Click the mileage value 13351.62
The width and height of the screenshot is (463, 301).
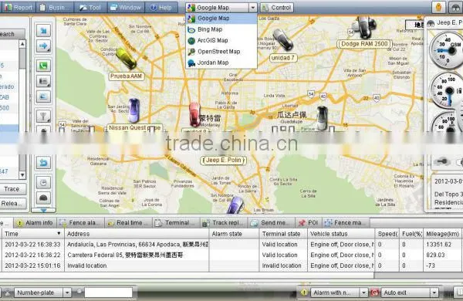pos(439,245)
